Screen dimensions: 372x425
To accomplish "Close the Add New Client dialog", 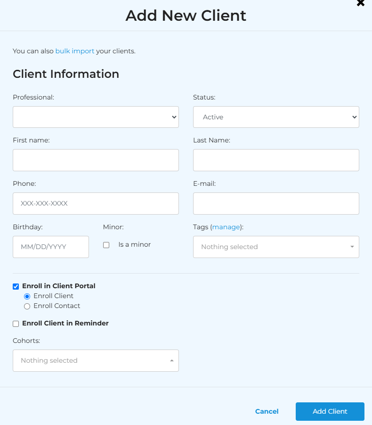I will 360,3.
